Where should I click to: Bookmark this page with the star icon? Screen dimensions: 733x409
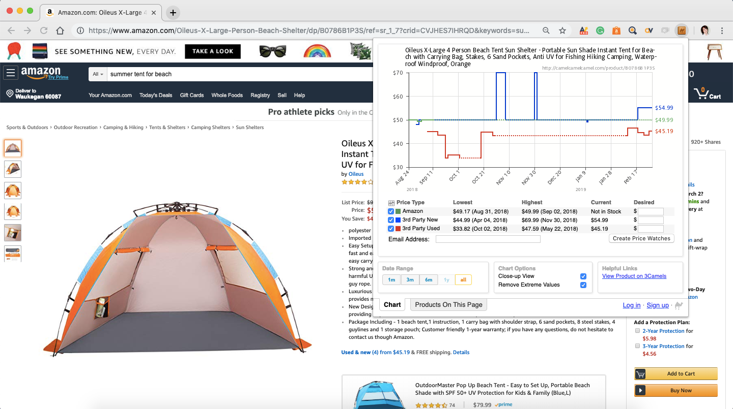562,30
